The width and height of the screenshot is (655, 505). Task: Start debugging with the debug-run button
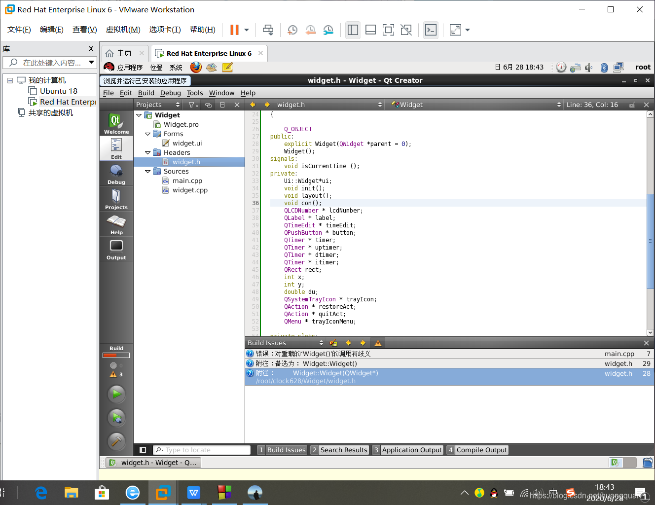116,418
